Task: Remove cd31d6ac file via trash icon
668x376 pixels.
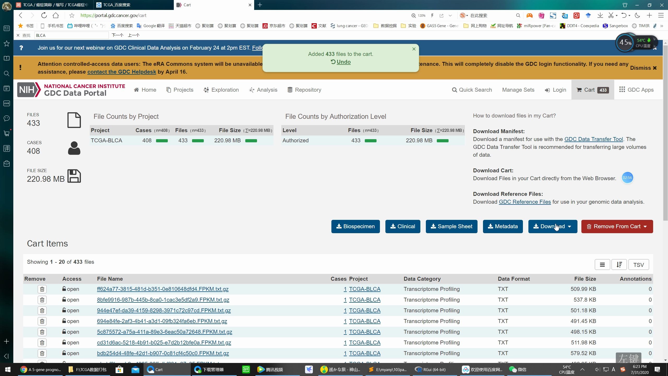Action: coord(42,343)
